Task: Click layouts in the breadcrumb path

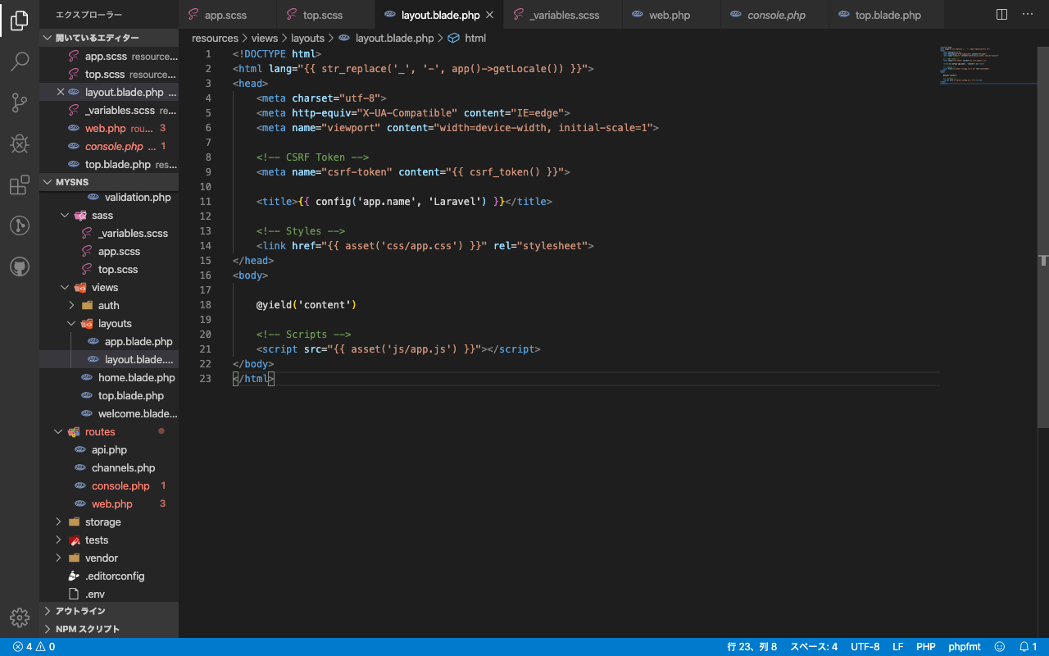Action: click(308, 39)
